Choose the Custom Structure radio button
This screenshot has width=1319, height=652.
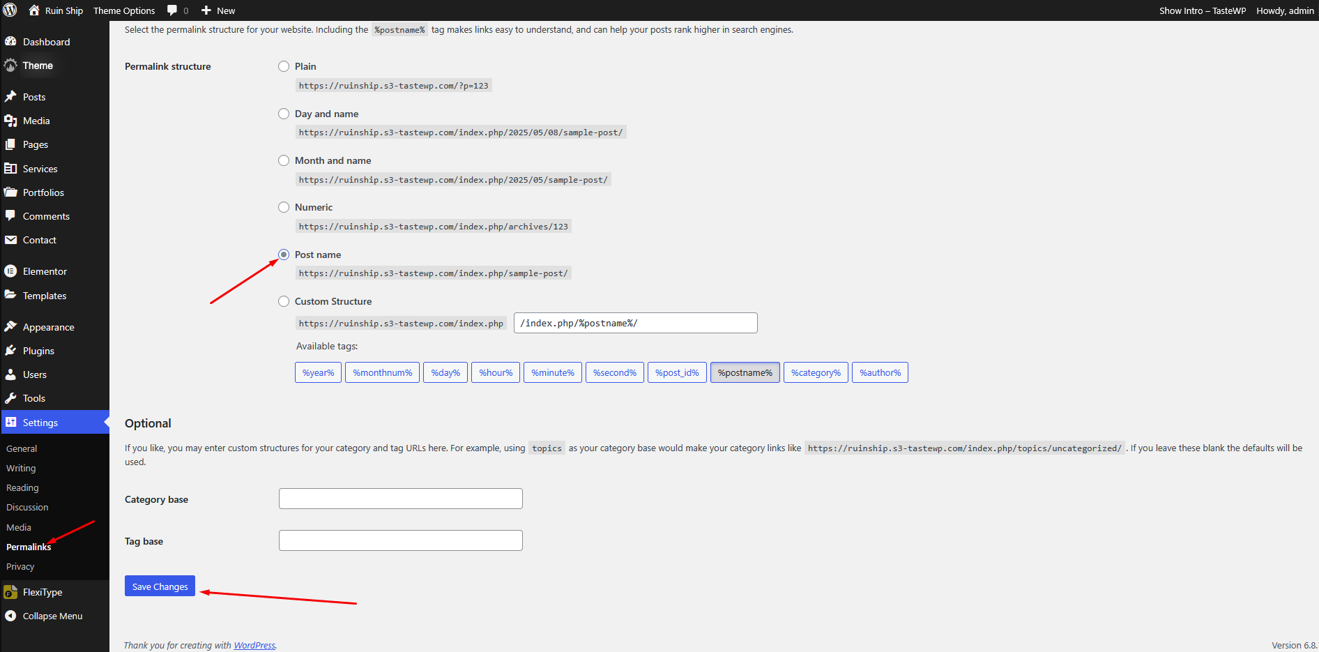pos(284,301)
